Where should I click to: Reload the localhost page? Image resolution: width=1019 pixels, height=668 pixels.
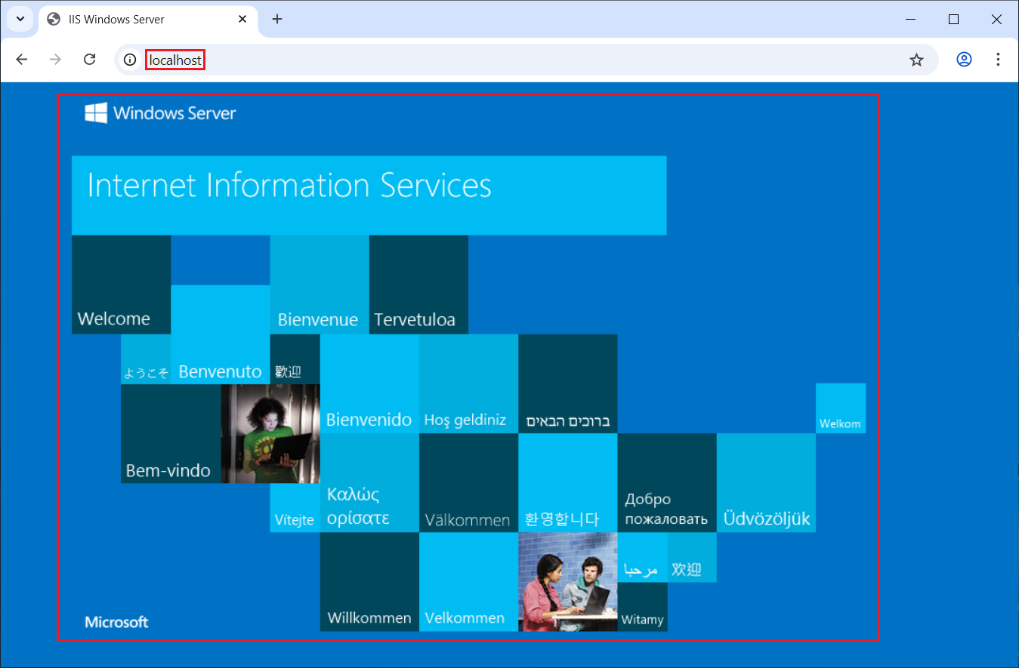[89, 60]
